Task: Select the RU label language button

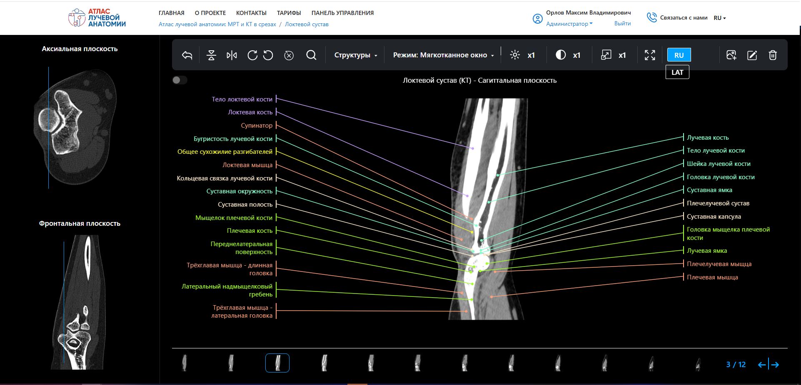Action: [x=679, y=55]
